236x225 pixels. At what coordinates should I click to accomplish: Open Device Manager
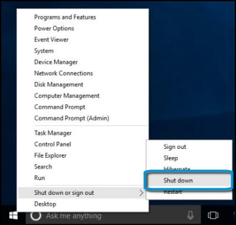[x=83, y=62]
